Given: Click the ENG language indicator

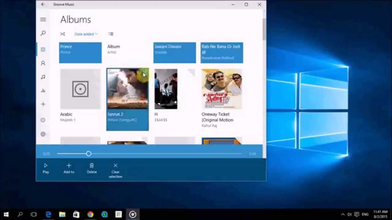Looking at the screenshot, I should tap(365, 215).
